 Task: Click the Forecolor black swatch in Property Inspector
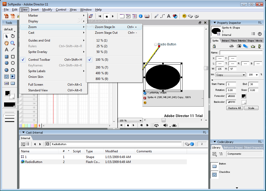[x=243, y=96]
